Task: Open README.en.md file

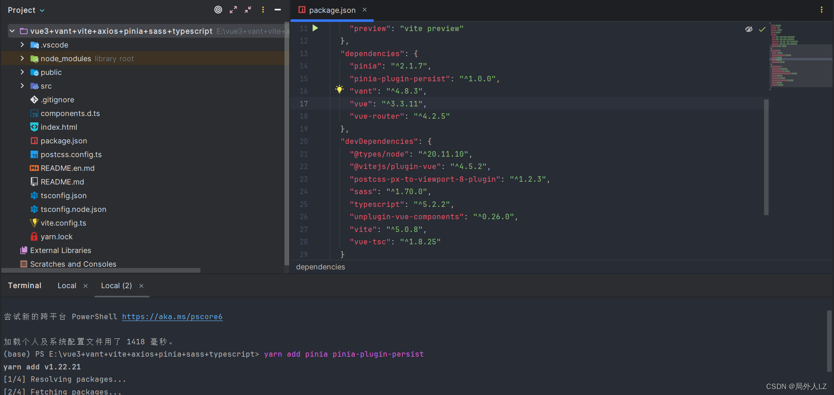Action: [x=67, y=168]
